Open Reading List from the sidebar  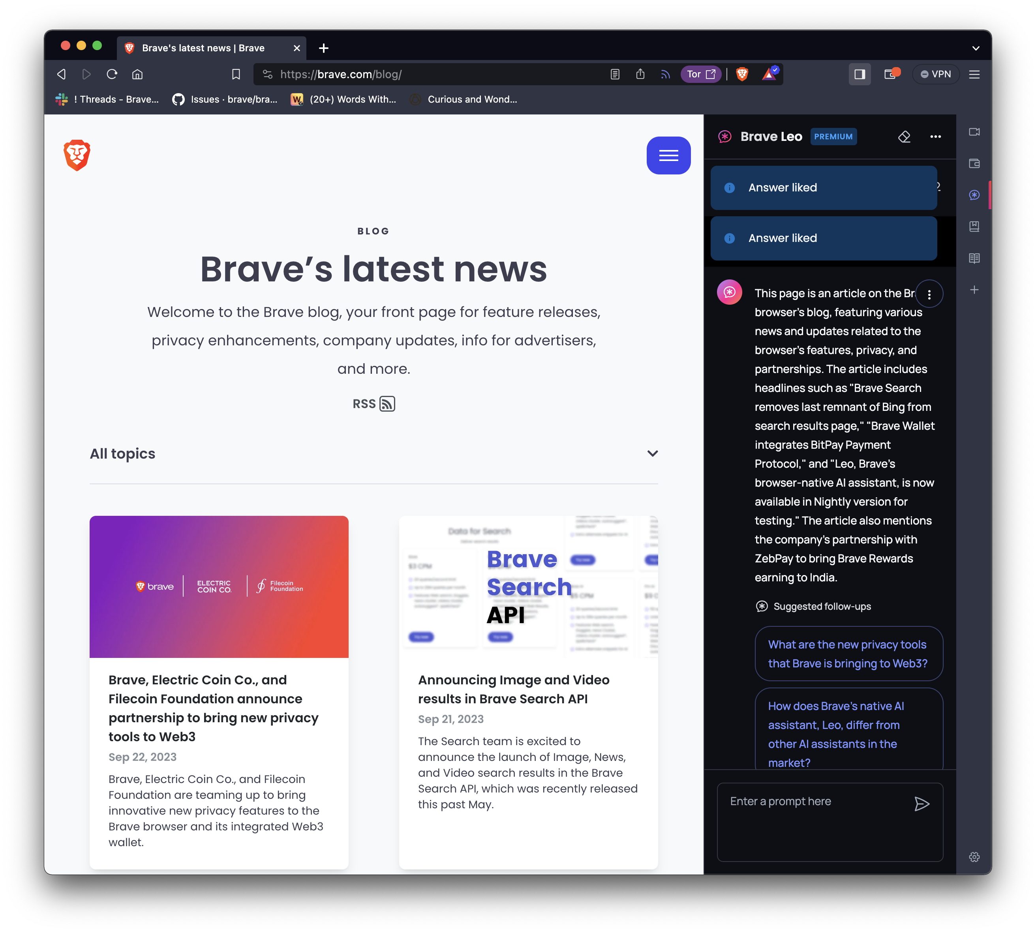[x=974, y=258]
